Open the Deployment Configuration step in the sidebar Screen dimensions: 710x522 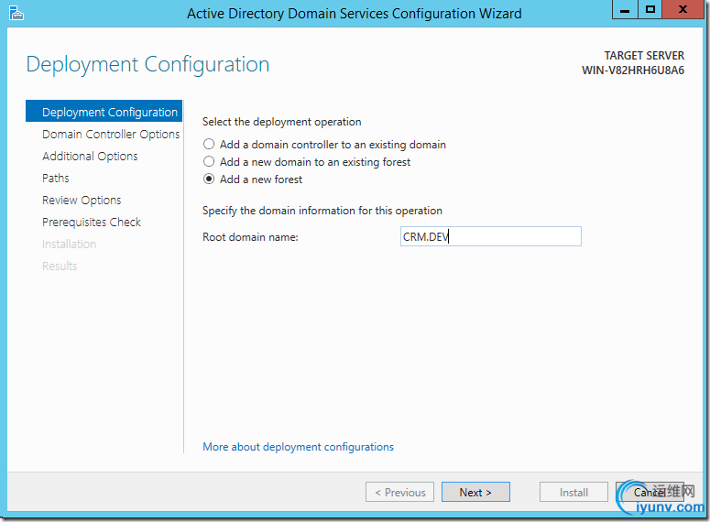click(104, 112)
